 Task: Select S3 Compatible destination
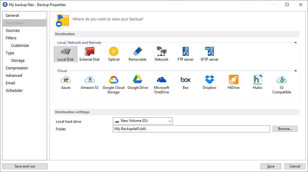pos(282,85)
